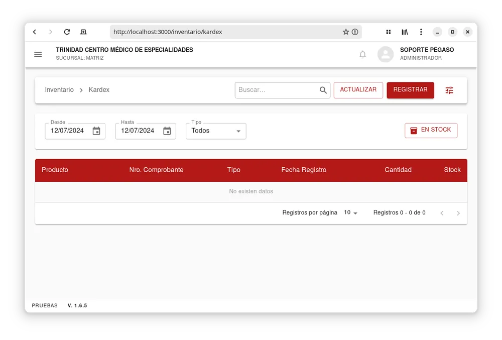This screenshot has width=502, height=340.
Task: Click the browser URL address bar
Action: coord(235,32)
